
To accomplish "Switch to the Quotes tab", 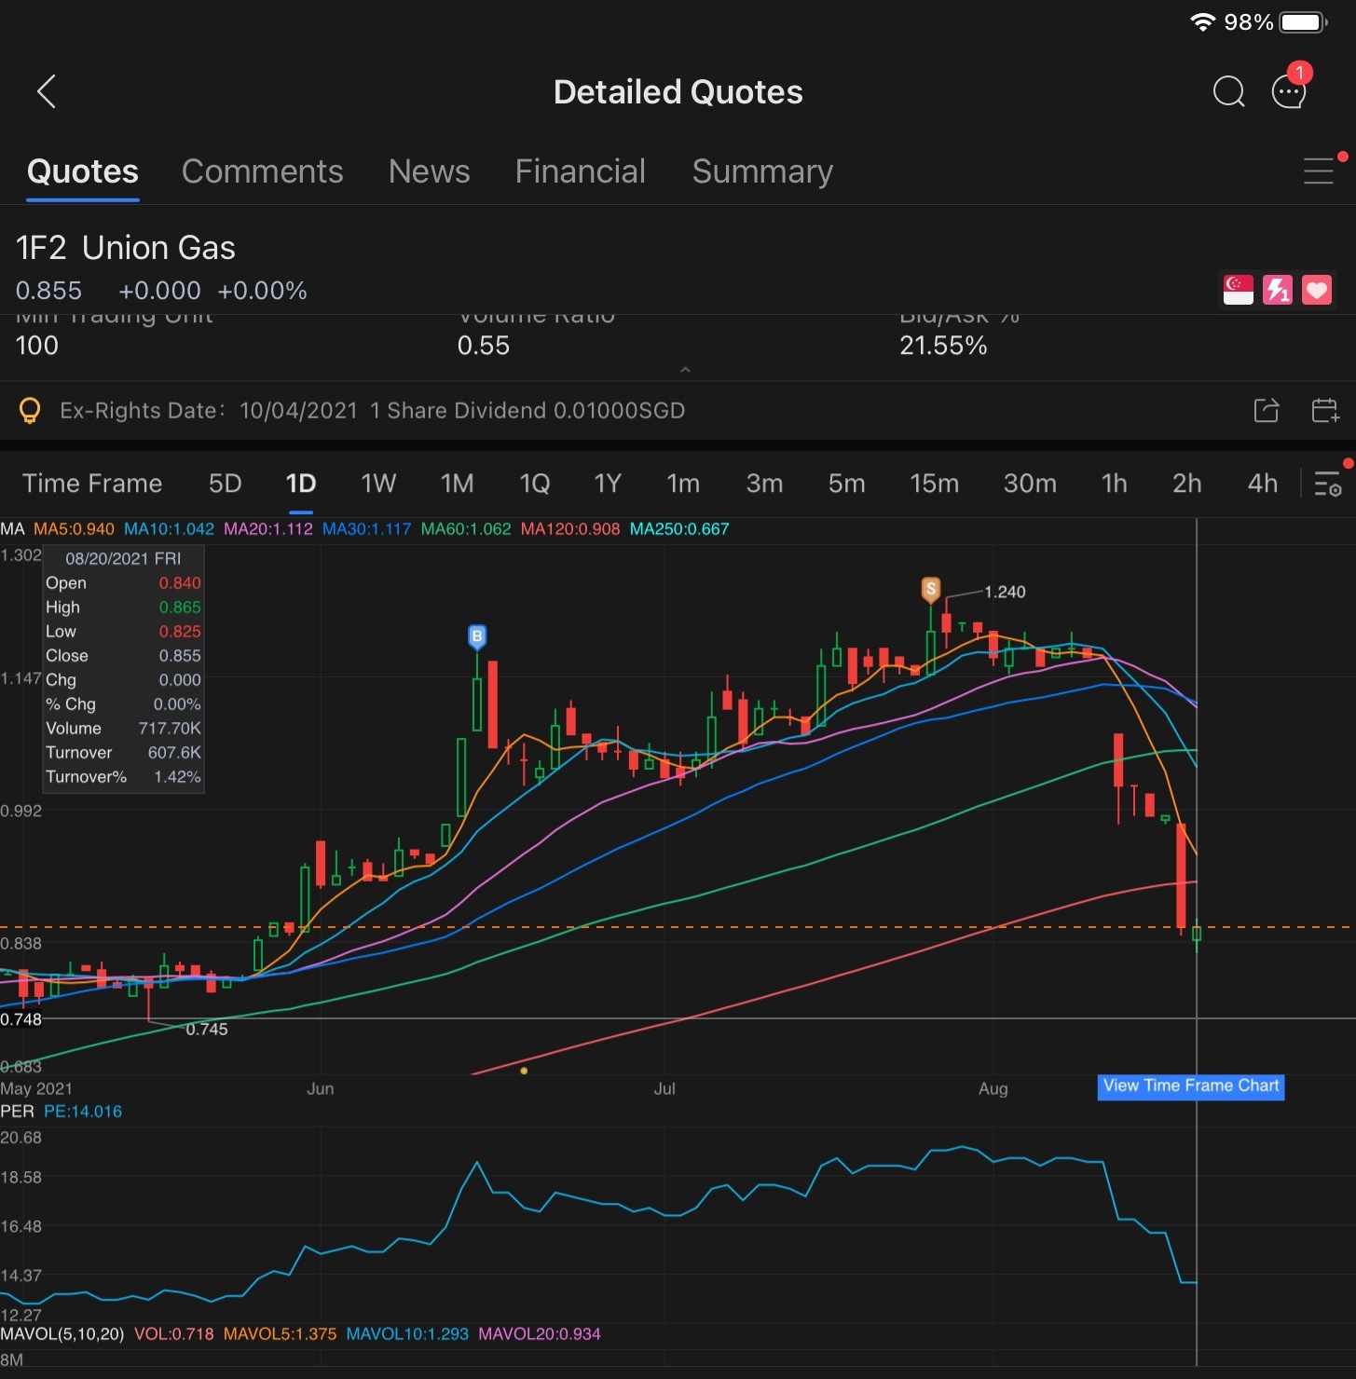I will pyautogui.click(x=83, y=171).
